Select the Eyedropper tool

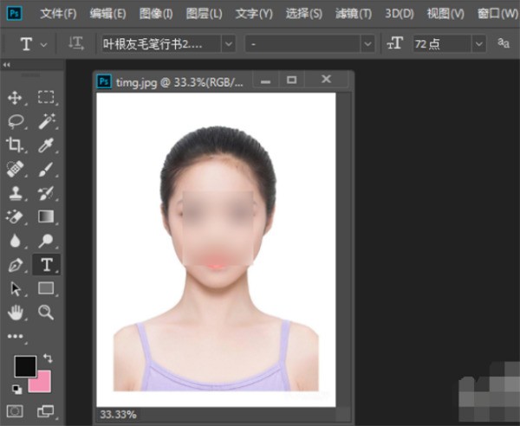pos(46,145)
